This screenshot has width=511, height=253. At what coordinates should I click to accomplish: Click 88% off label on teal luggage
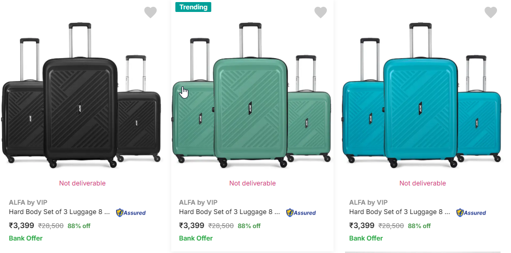pos(419,226)
